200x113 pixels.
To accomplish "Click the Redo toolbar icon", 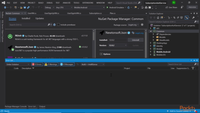I will click(x=39, y=8).
